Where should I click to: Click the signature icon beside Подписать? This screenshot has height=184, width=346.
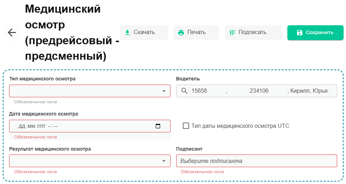232,33
